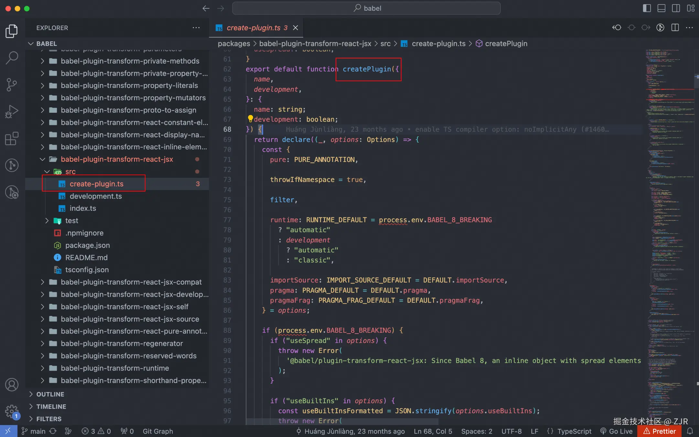This screenshot has width=699, height=437.
Task: Toggle the bottom panel visibility
Action: pos(661,8)
